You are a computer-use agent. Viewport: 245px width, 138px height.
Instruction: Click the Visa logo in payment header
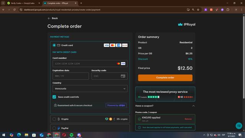pos(106,45)
